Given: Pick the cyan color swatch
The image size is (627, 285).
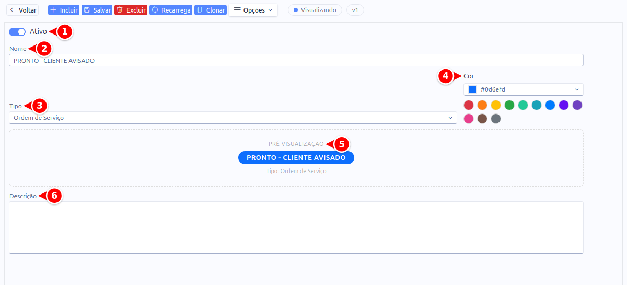Looking at the screenshot, I should click(x=537, y=105).
